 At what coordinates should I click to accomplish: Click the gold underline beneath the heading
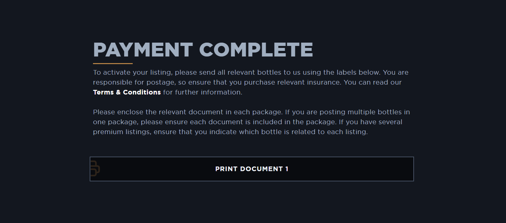tap(113, 63)
